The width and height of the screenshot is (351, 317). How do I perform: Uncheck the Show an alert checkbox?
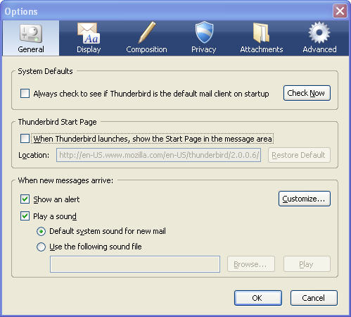coord(25,199)
